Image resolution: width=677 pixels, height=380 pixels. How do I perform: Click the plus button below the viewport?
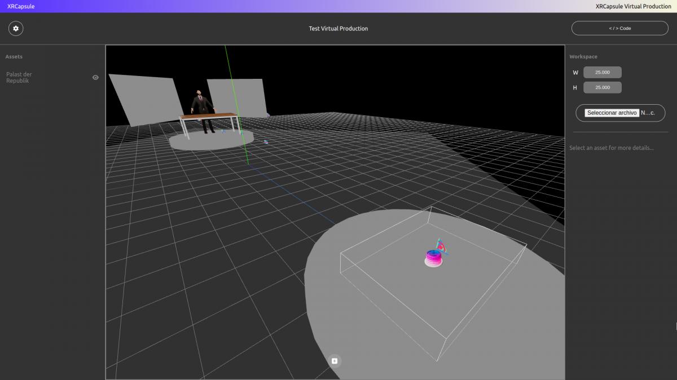(x=335, y=361)
